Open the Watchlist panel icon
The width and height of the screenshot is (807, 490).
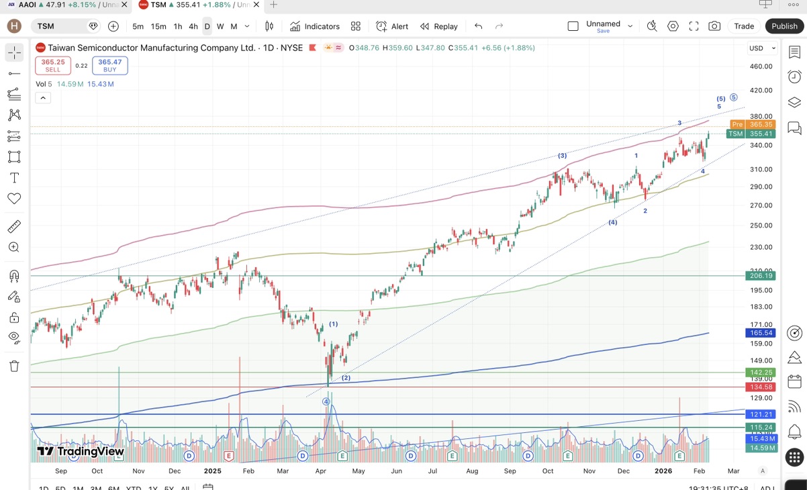[x=794, y=52]
